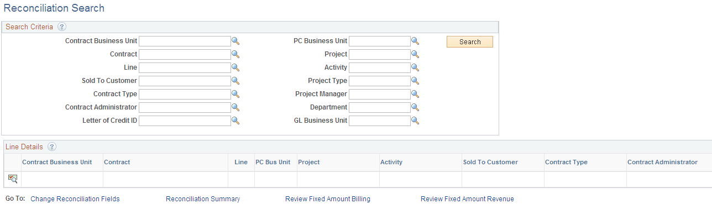Open lookup icon beside Contract field
This screenshot has width=712, height=209.
click(235, 54)
